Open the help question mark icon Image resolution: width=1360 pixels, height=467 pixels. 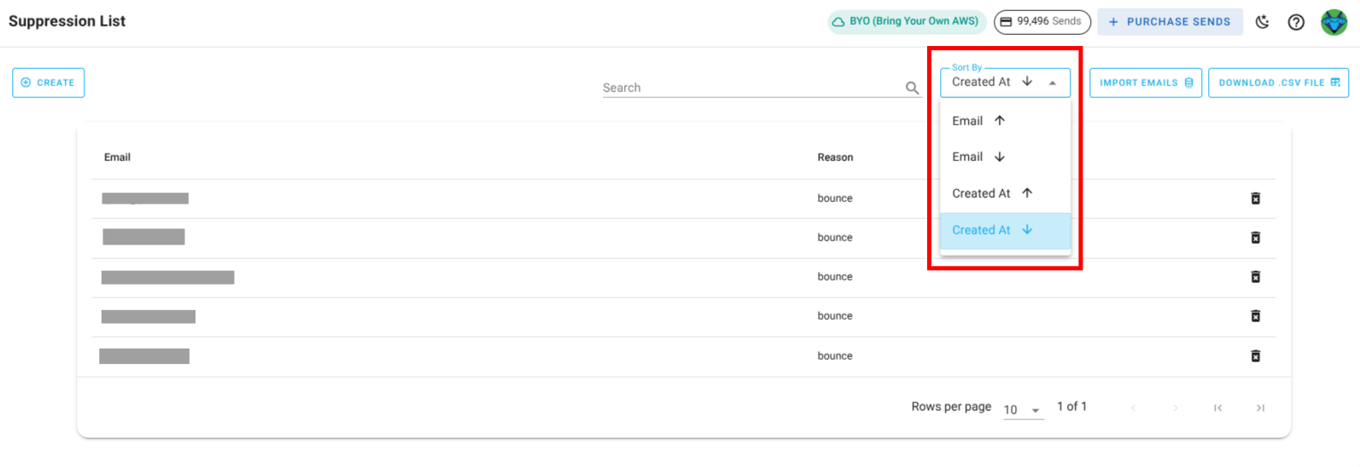1296,22
